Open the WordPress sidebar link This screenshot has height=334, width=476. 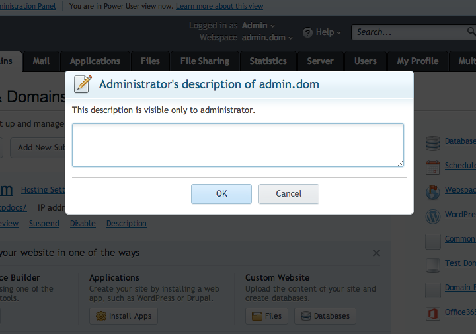tap(460, 215)
